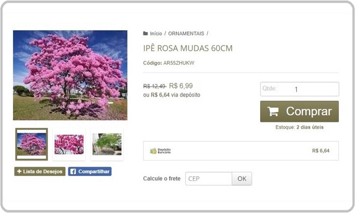
Task: Select the first pink tree thumbnail
Action: point(32,144)
